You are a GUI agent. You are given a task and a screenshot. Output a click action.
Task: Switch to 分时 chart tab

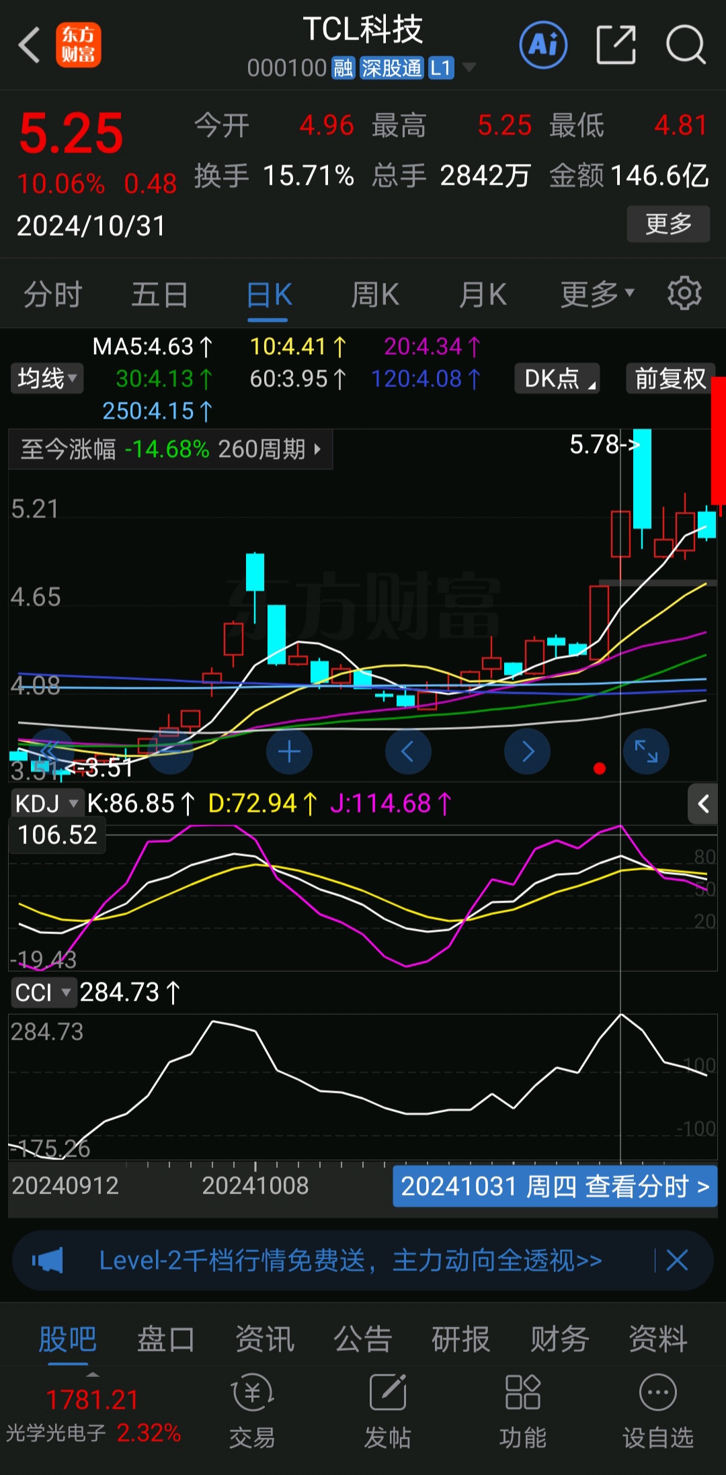tap(53, 294)
